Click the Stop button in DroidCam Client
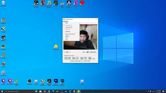This screenshot has height=93, width=166. [x=67, y=52]
